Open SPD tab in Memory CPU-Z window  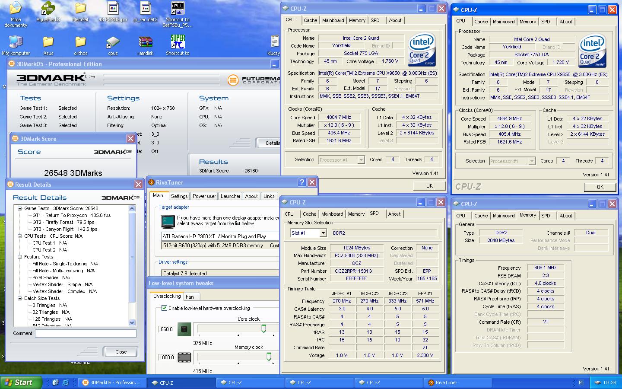tap(546, 216)
